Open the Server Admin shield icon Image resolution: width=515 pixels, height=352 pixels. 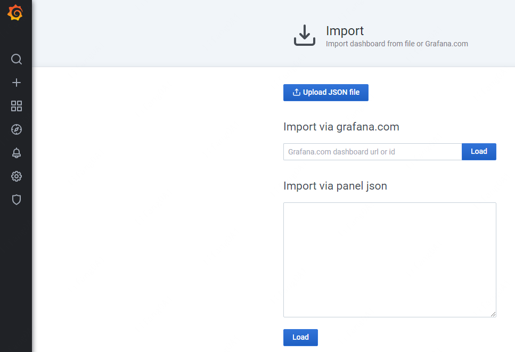point(16,200)
